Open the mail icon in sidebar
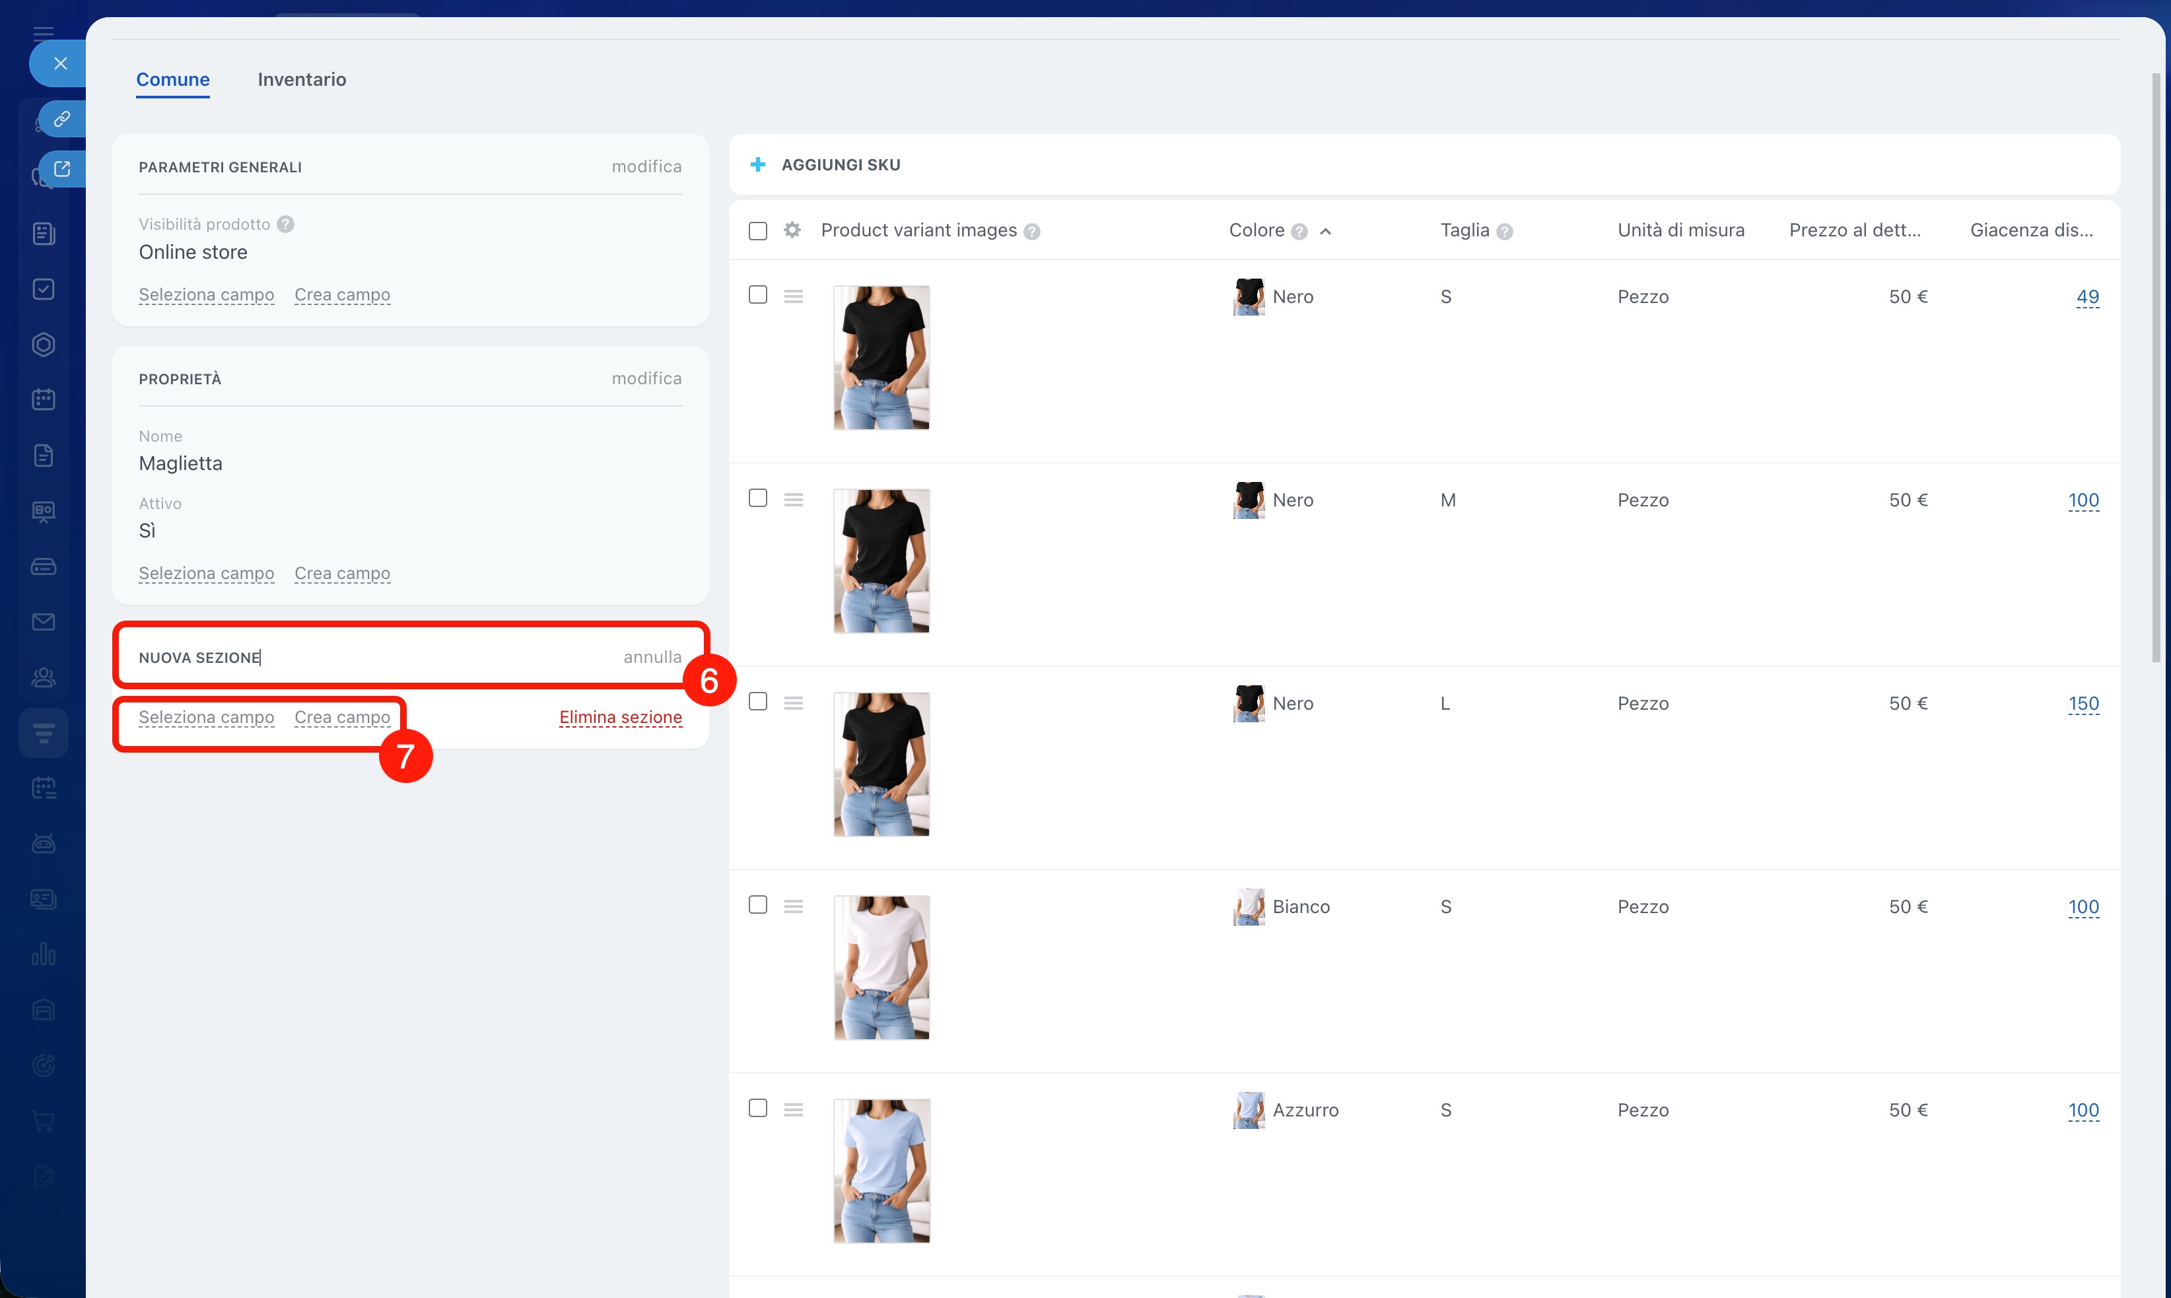This screenshot has width=2171, height=1298. pyautogui.click(x=43, y=622)
